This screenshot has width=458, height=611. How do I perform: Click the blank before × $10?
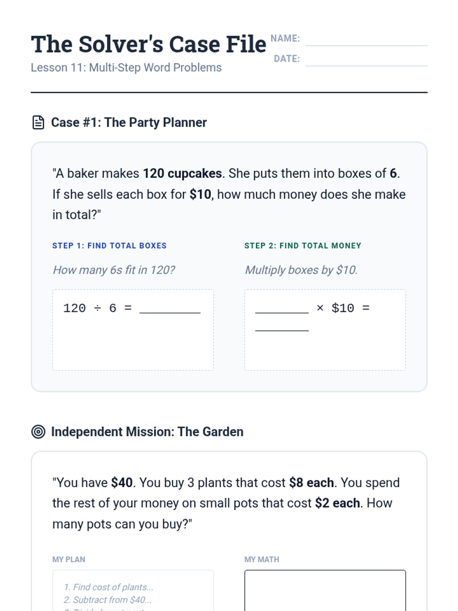(x=282, y=309)
